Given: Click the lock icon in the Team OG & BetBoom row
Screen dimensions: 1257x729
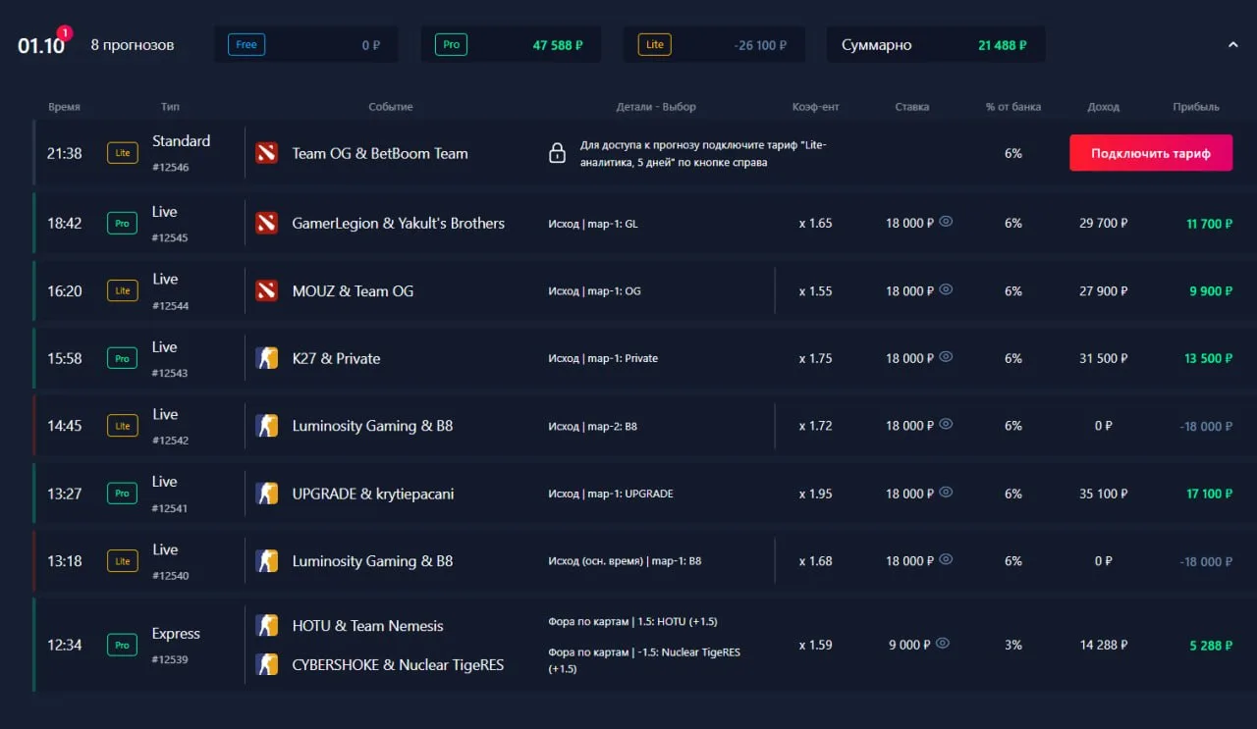Looking at the screenshot, I should point(557,153).
